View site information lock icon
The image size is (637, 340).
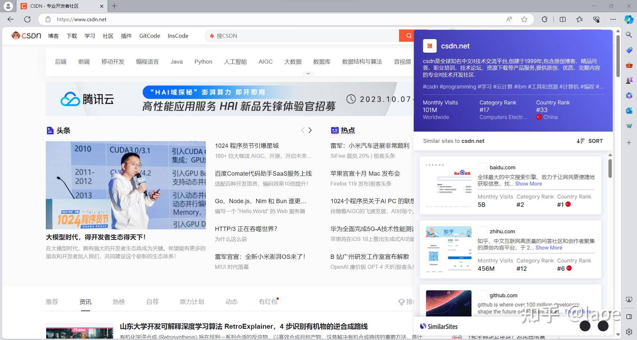[x=48, y=19]
